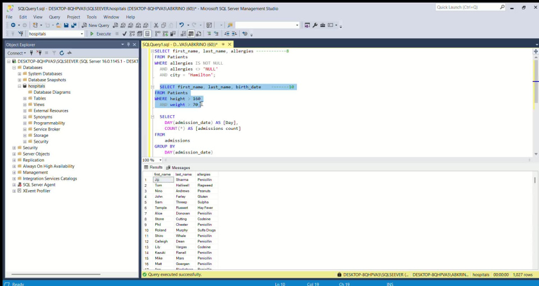
Task: Open the hospitals database selector dropdown
Action: pyautogui.click(x=82, y=33)
